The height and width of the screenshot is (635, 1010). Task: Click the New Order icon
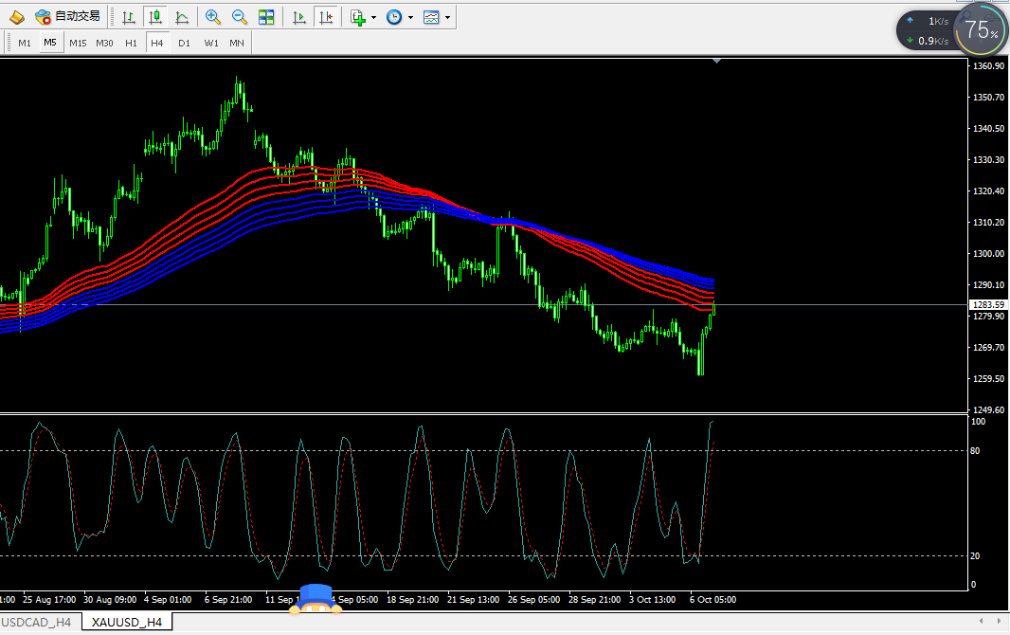(x=17, y=17)
